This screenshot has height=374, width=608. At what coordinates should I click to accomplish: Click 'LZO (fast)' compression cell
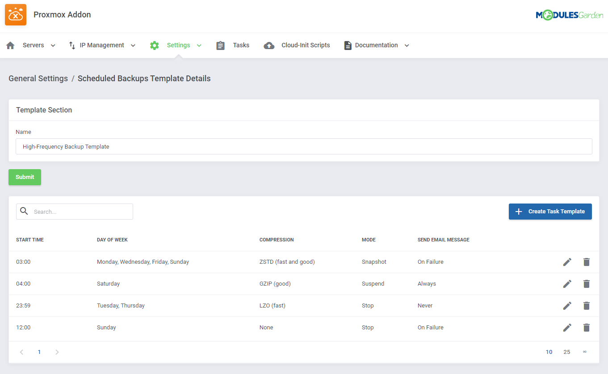(x=273, y=306)
